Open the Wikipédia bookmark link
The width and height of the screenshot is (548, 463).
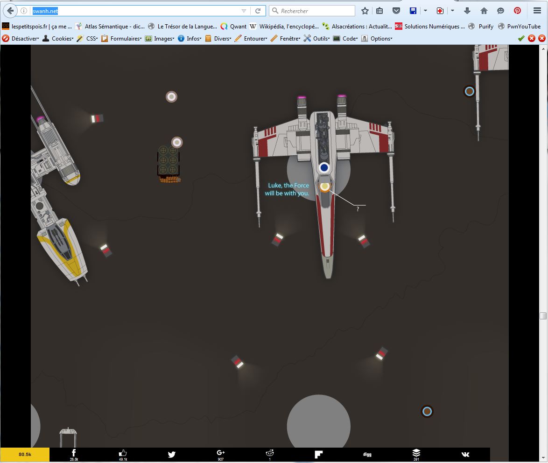click(x=284, y=27)
